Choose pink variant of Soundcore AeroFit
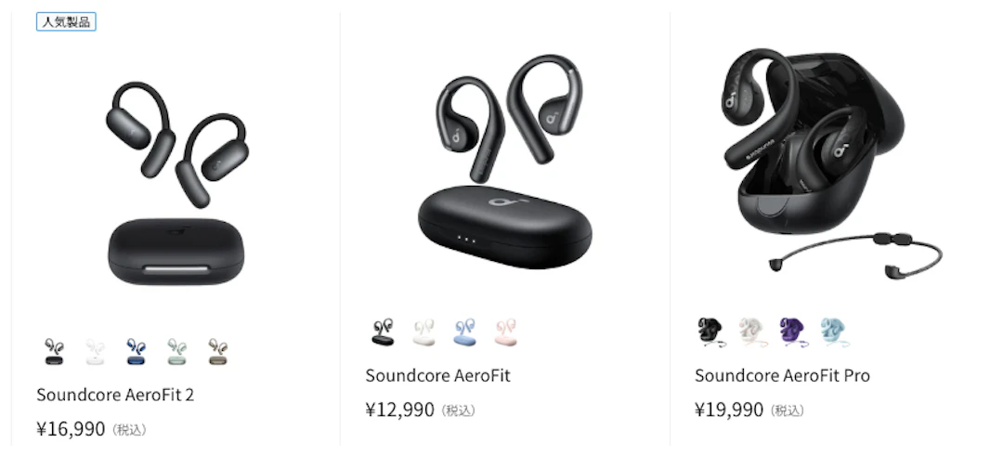 click(506, 332)
